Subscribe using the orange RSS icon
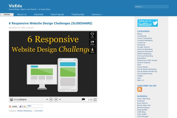The width and height of the screenshot is (177, 118). click(x=140, y=89)
